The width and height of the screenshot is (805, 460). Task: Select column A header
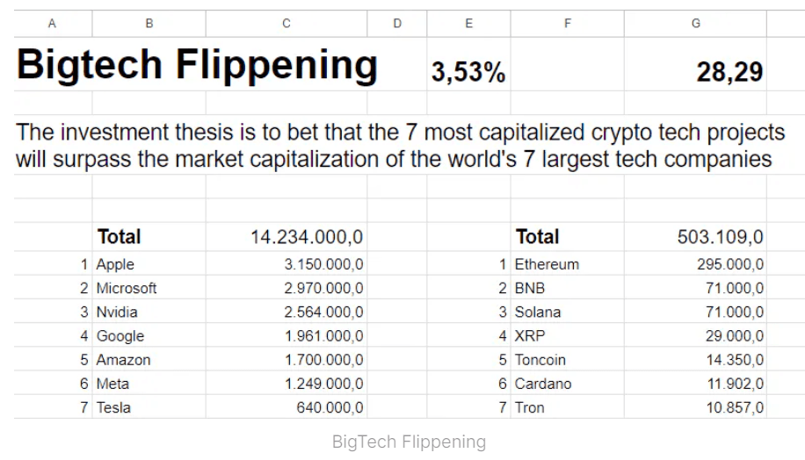pyautogui.click(x=52, y=24)
